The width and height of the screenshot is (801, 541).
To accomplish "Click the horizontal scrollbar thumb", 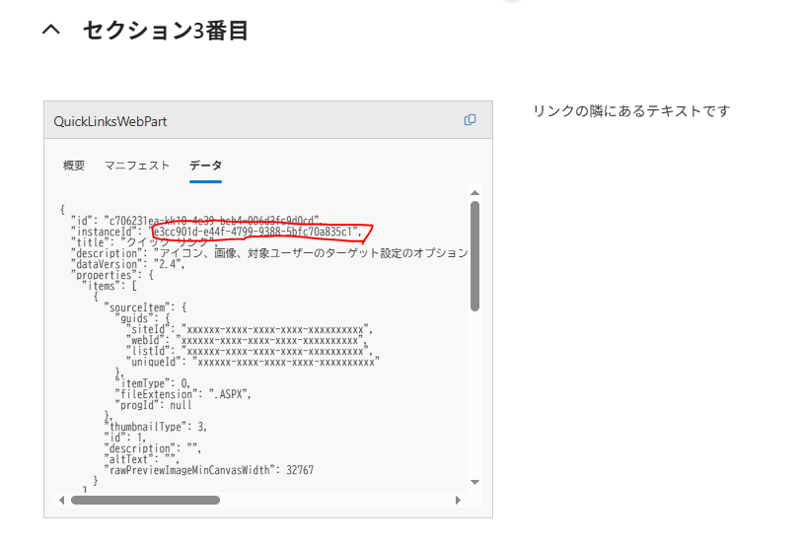I will pyautogui.click(x=145, y=500).
